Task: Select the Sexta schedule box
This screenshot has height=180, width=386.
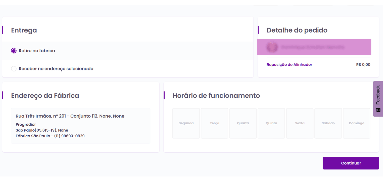Action: tap(300, 123)
